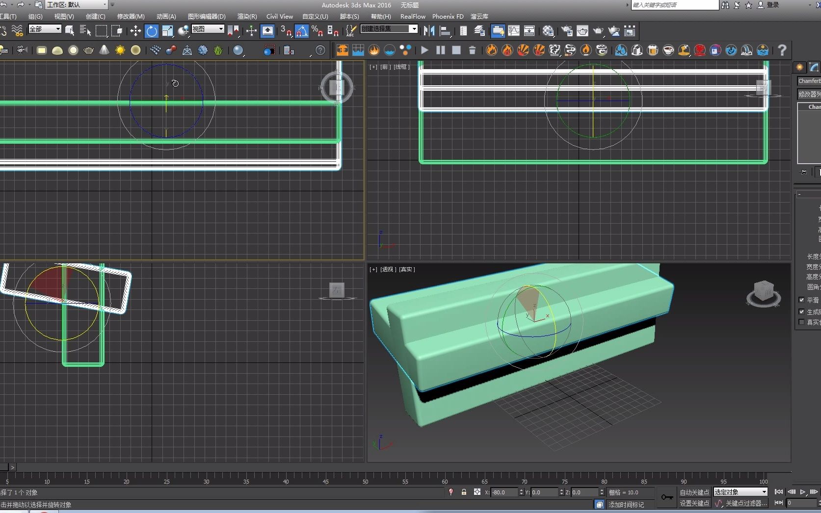Image resolution: width=821 pixels, height=513 pixels.
Task: Open the Curve Editor icon
Action: [514, 31]
